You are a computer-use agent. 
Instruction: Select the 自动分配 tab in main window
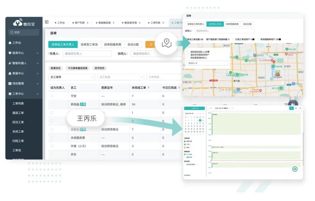(x=133, y=44)
